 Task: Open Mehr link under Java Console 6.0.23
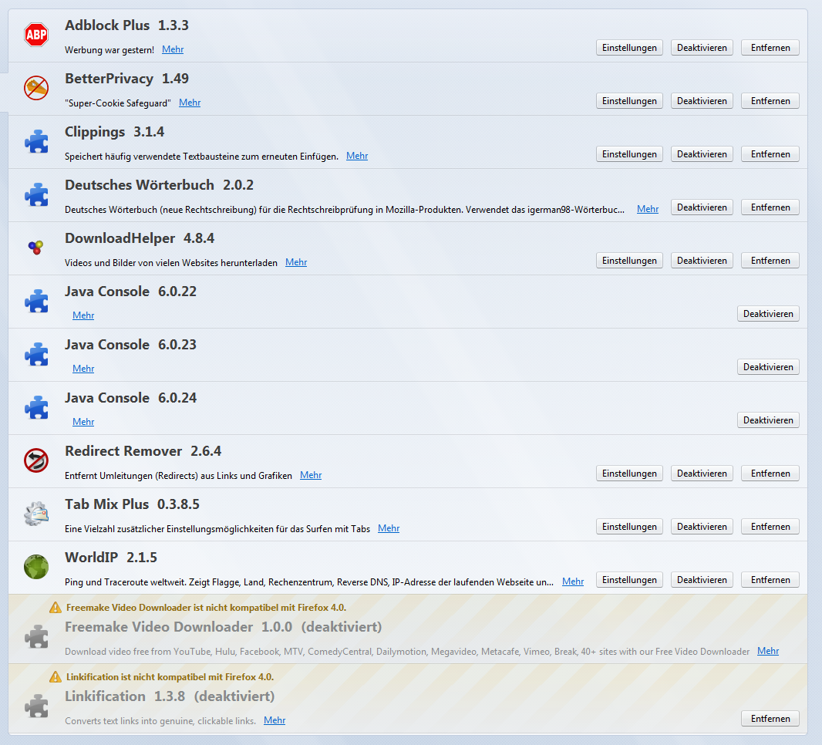83,369
